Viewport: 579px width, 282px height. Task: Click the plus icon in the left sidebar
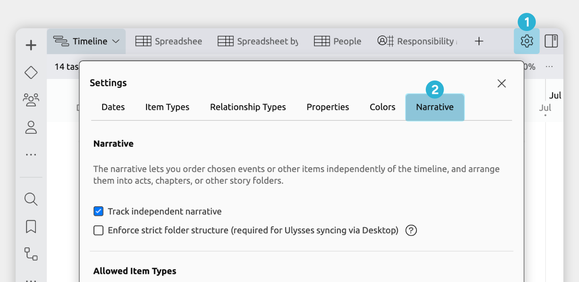[x=31, y=45]
